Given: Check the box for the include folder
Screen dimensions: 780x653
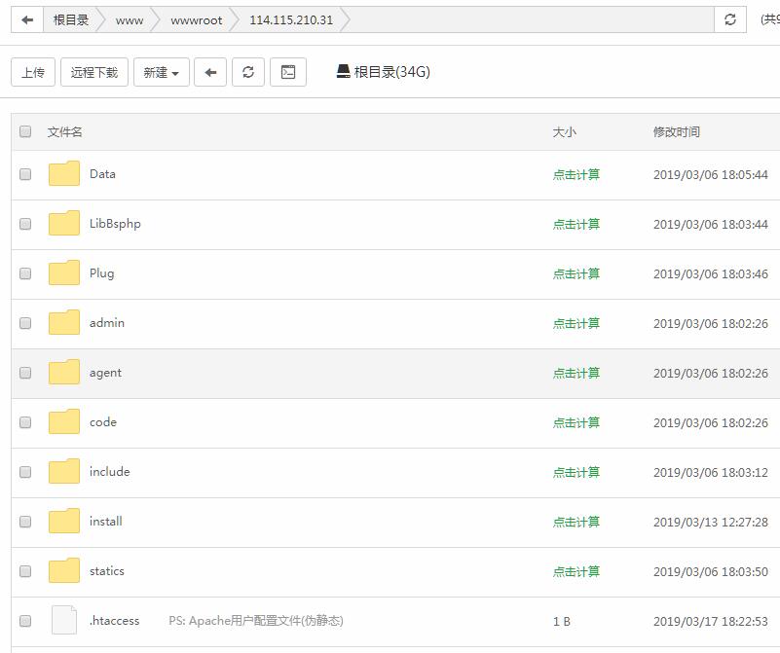Looking at the screenshot, I should coord(25,472).
